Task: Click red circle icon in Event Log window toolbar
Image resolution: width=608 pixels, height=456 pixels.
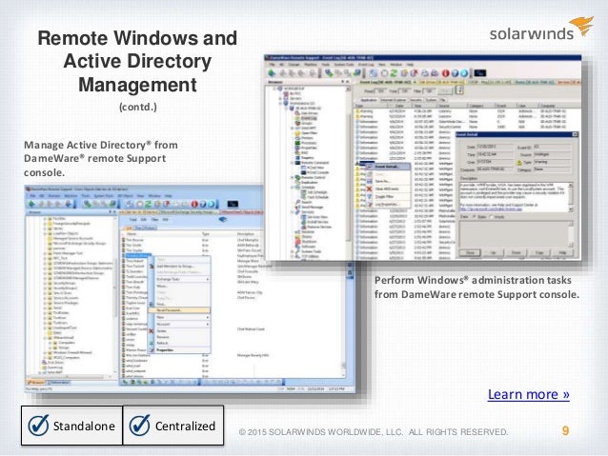Action: point(446,73)
